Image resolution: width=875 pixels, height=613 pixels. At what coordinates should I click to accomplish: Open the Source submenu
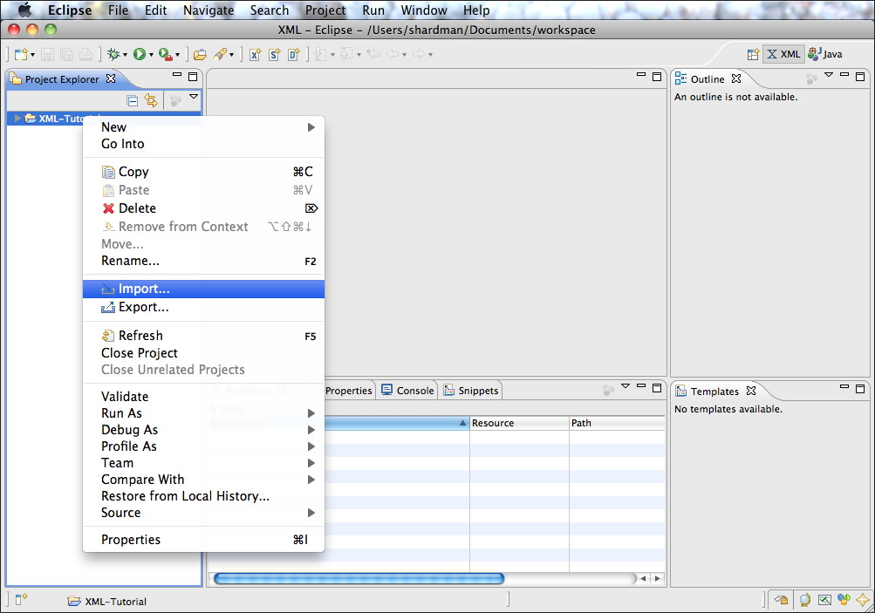[203, 513]
